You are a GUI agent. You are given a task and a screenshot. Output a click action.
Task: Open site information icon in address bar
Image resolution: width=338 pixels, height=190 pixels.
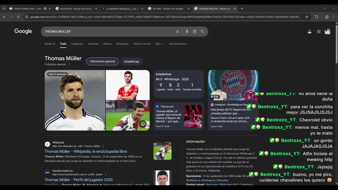[x=26, y=17]
